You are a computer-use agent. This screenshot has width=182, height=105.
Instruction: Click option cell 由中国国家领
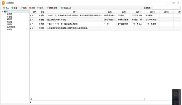[124, 24]
